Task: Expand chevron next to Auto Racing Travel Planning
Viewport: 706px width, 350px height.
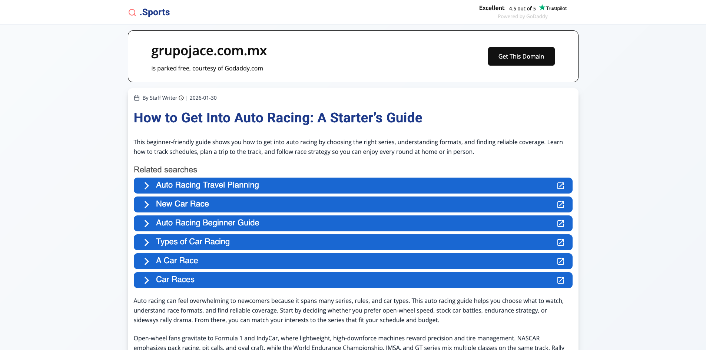Action: tap(146, 186)
